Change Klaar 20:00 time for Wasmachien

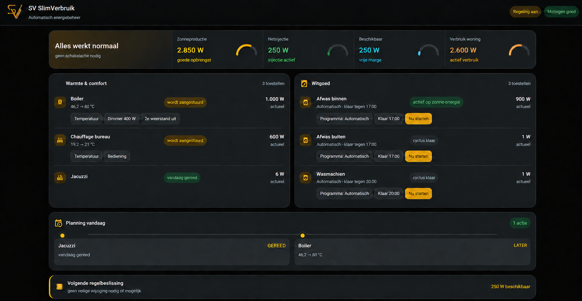pos(389,194)
